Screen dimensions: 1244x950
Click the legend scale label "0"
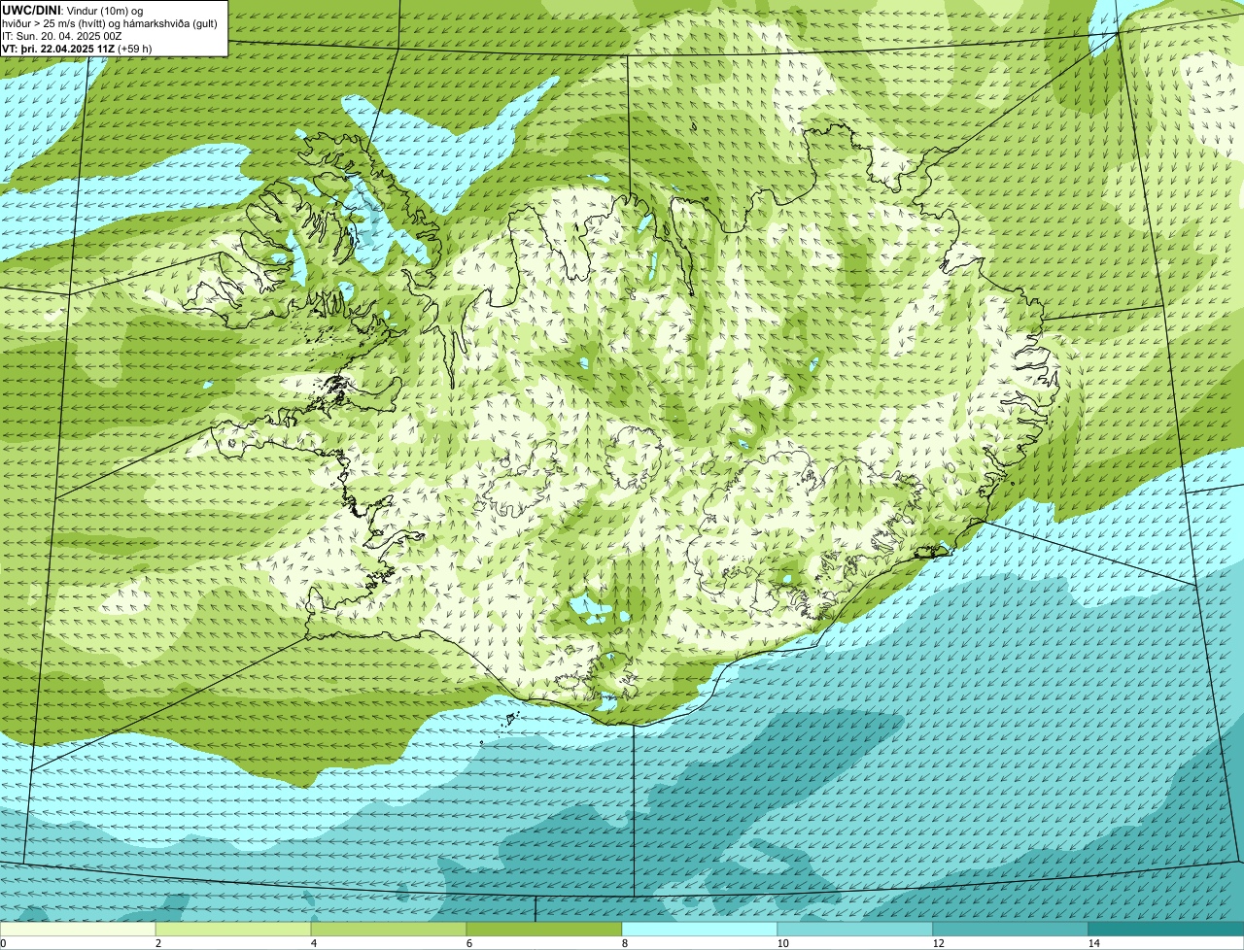tap(3, 943)
